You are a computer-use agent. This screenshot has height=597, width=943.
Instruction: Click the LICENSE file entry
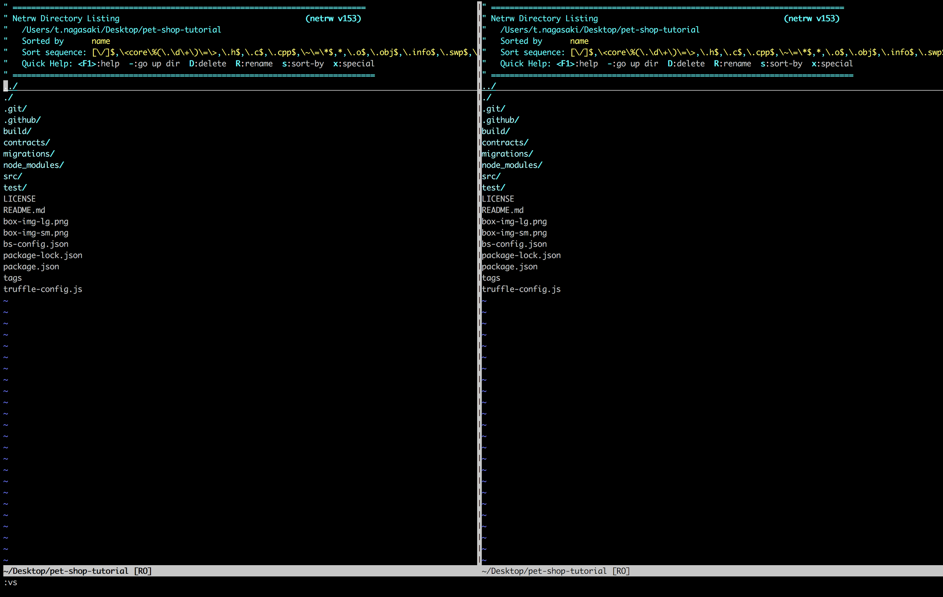coord(19,198)
